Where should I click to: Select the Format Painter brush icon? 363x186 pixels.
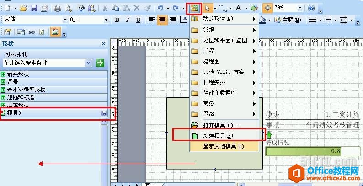pyautogui.click(x=147, y=9)
